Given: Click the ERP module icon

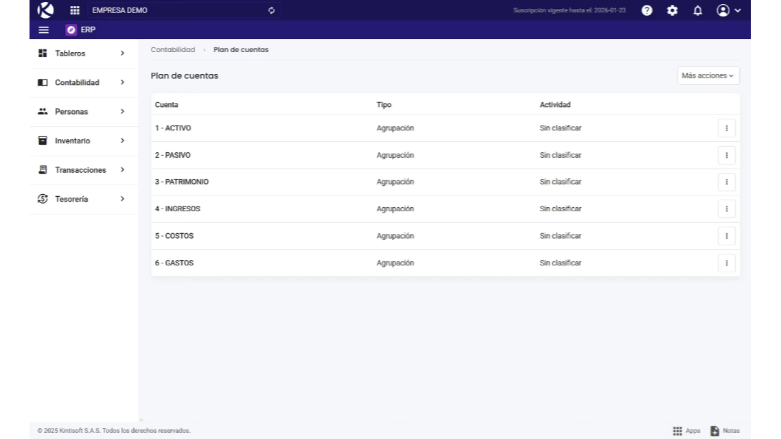Looking at the screenshot, I should (x=71, y=29).
